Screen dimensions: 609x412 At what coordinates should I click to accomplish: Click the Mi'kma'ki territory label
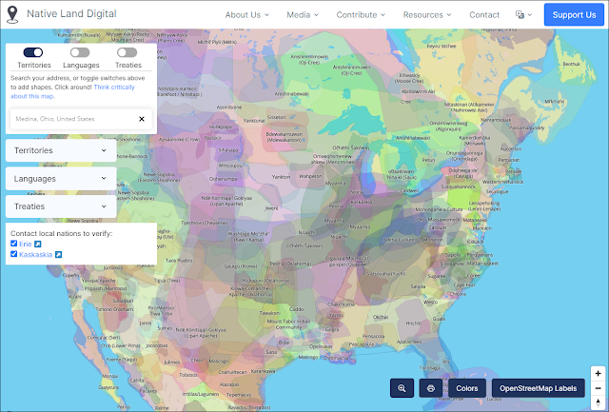pos(554,102)
